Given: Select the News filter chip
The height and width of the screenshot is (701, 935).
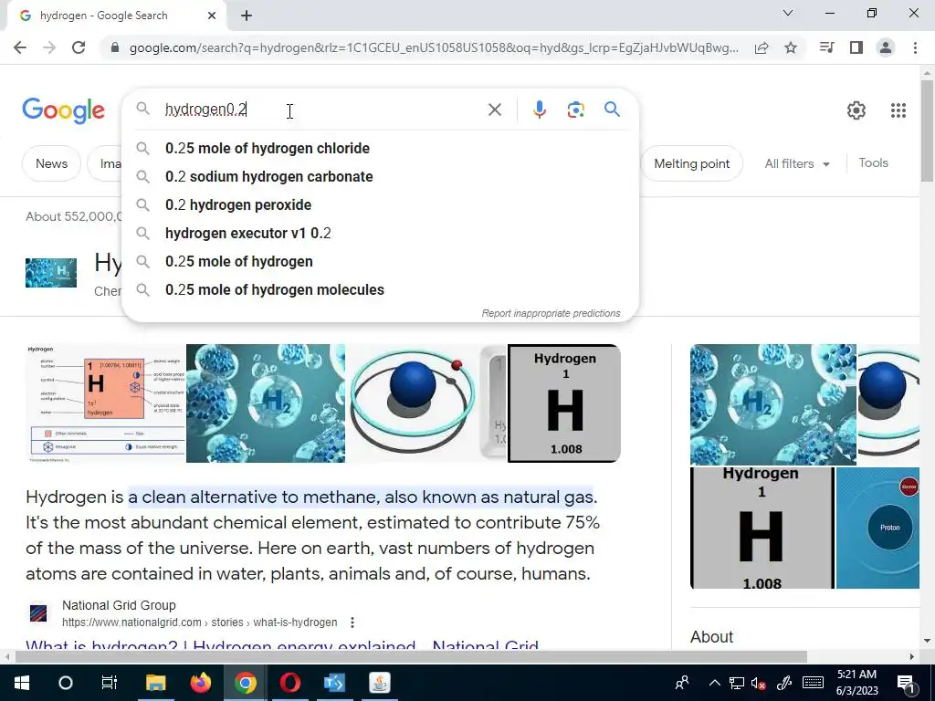Looking at the screenshot, I should (x=51, y=163).
